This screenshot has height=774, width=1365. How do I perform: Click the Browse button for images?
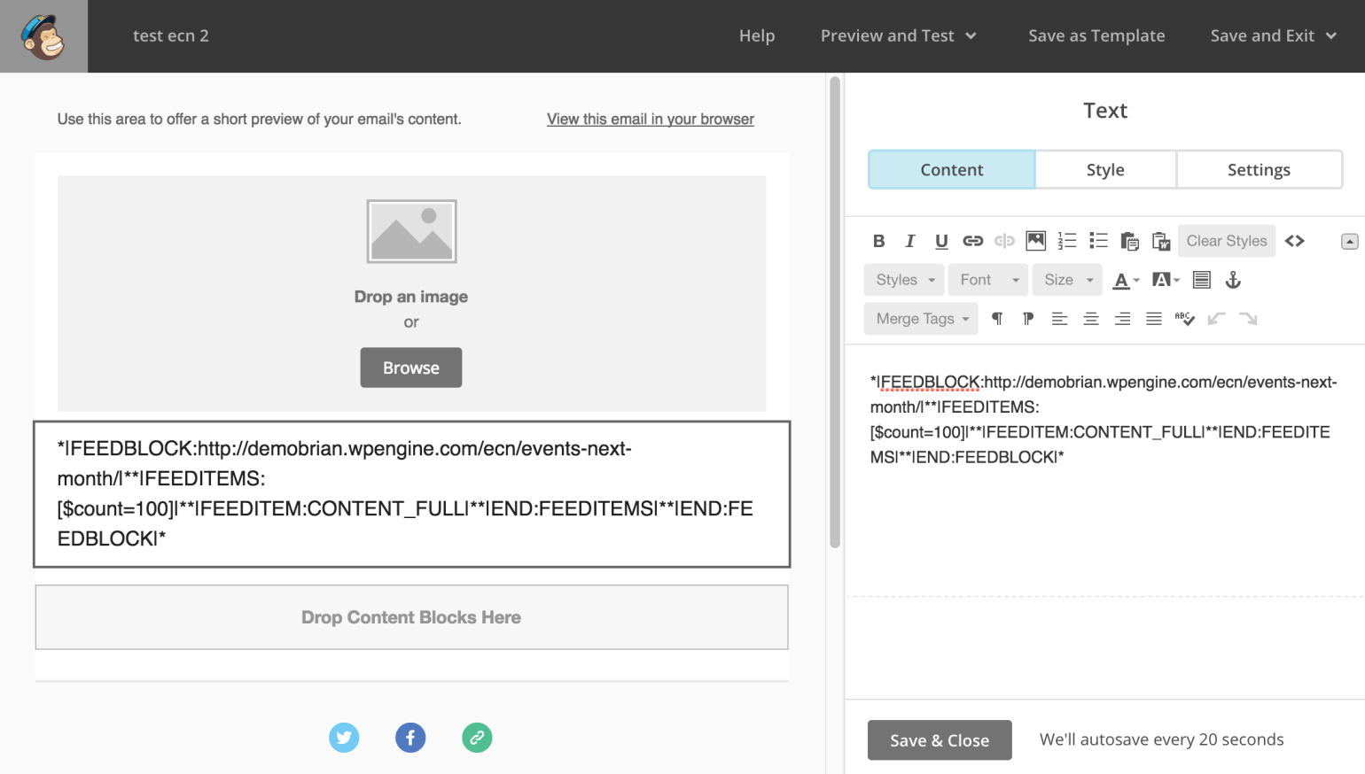411,368
